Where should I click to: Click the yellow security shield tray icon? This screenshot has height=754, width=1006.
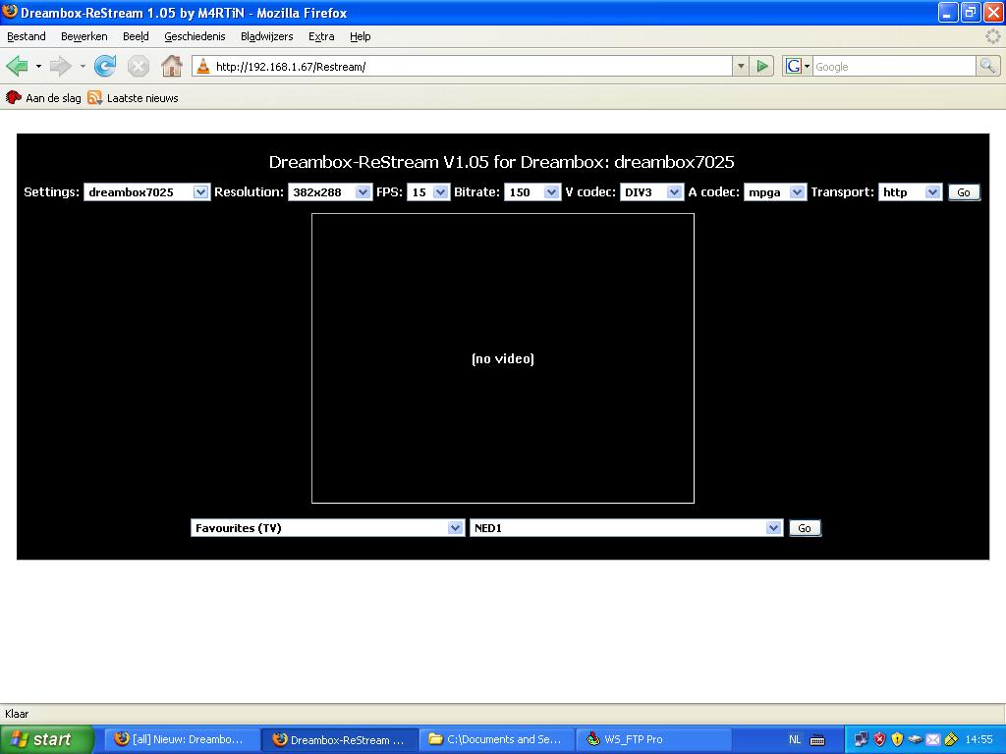point(898,740)
